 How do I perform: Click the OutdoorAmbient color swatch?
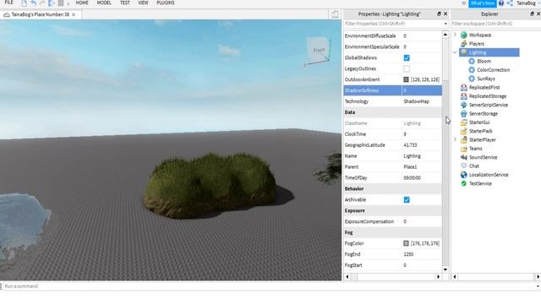tap(406, 79)
